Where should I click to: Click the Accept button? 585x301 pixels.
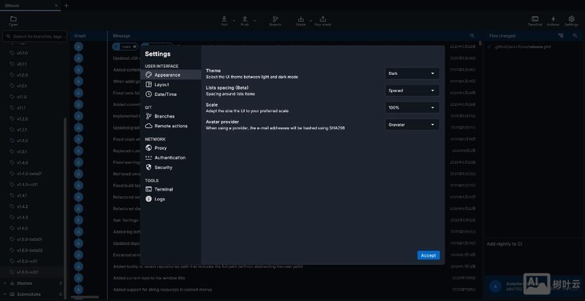click(x=428, y=255)
